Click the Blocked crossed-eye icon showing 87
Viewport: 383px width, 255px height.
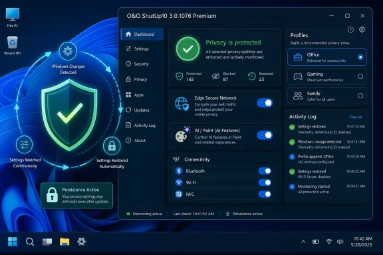pos(215,76)
